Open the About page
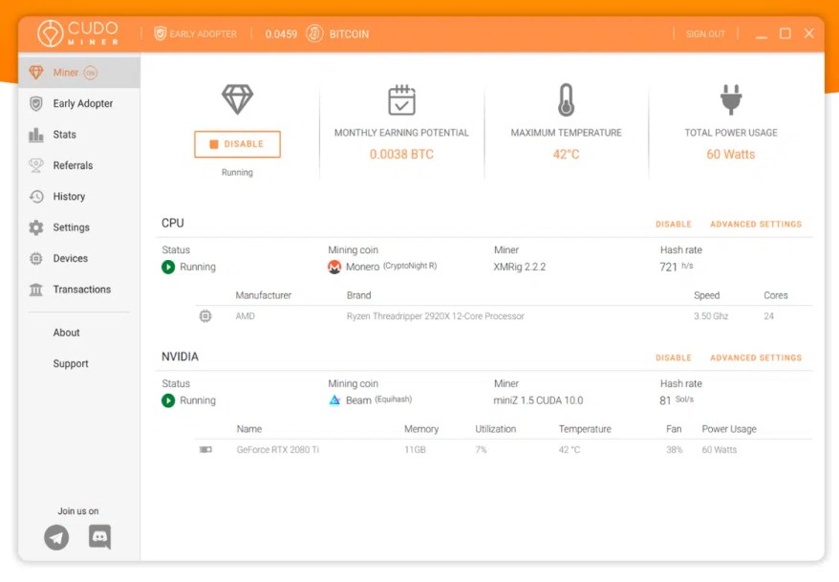 click(66, 333)
